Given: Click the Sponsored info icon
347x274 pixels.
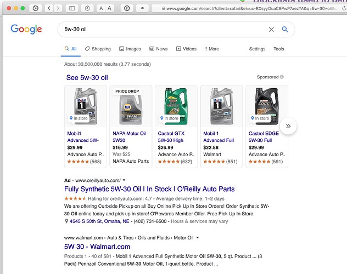Looking at the screenshot, I should 282,77.
